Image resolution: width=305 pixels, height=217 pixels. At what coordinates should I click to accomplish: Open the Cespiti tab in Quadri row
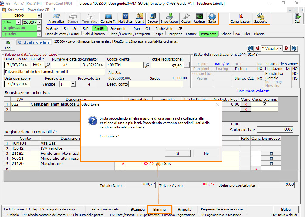[x=158, y=34]
